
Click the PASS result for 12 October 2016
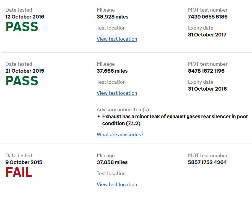point(22,27)
